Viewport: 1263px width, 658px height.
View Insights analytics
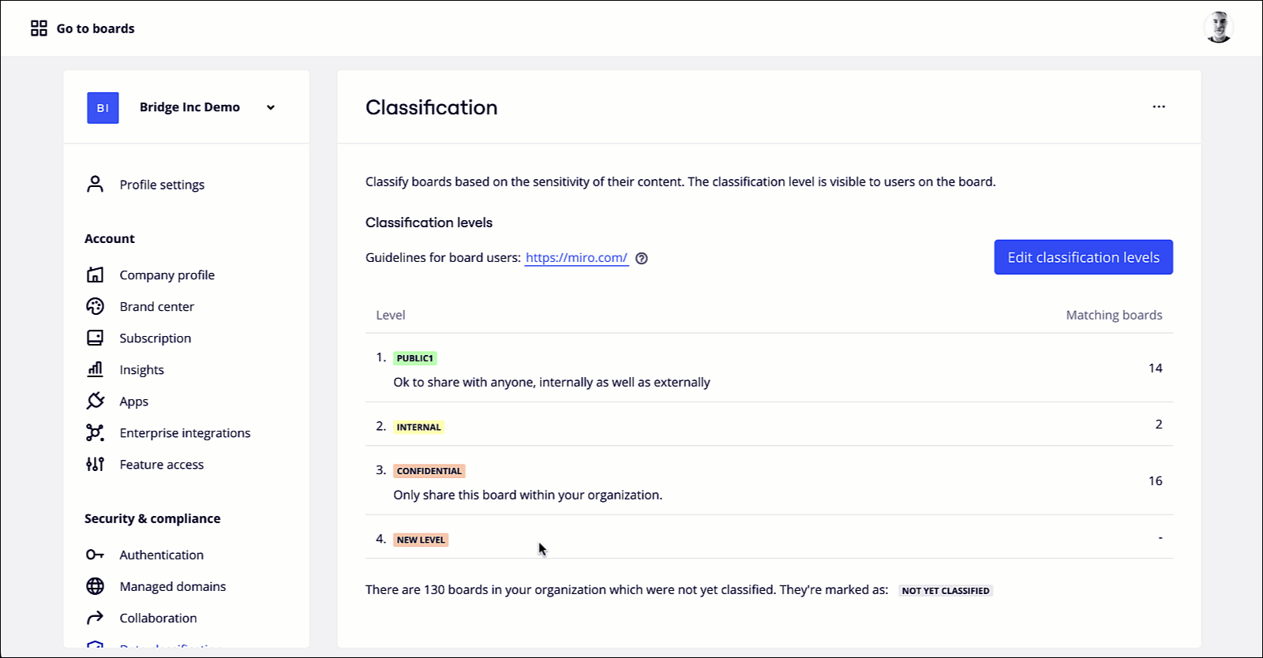[x=141, y=369]
